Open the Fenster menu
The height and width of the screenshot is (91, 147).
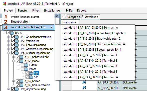pos(23,11)
